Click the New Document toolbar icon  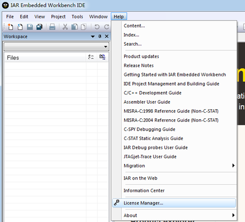point(10,27)
